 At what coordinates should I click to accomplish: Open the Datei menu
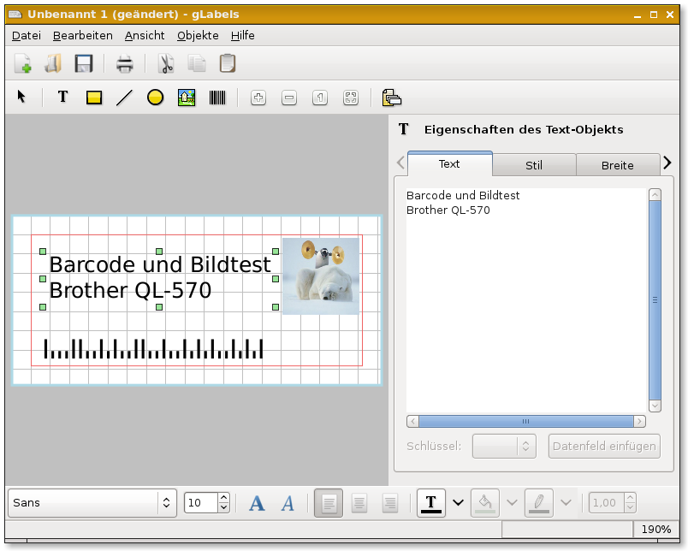point(27,36)
